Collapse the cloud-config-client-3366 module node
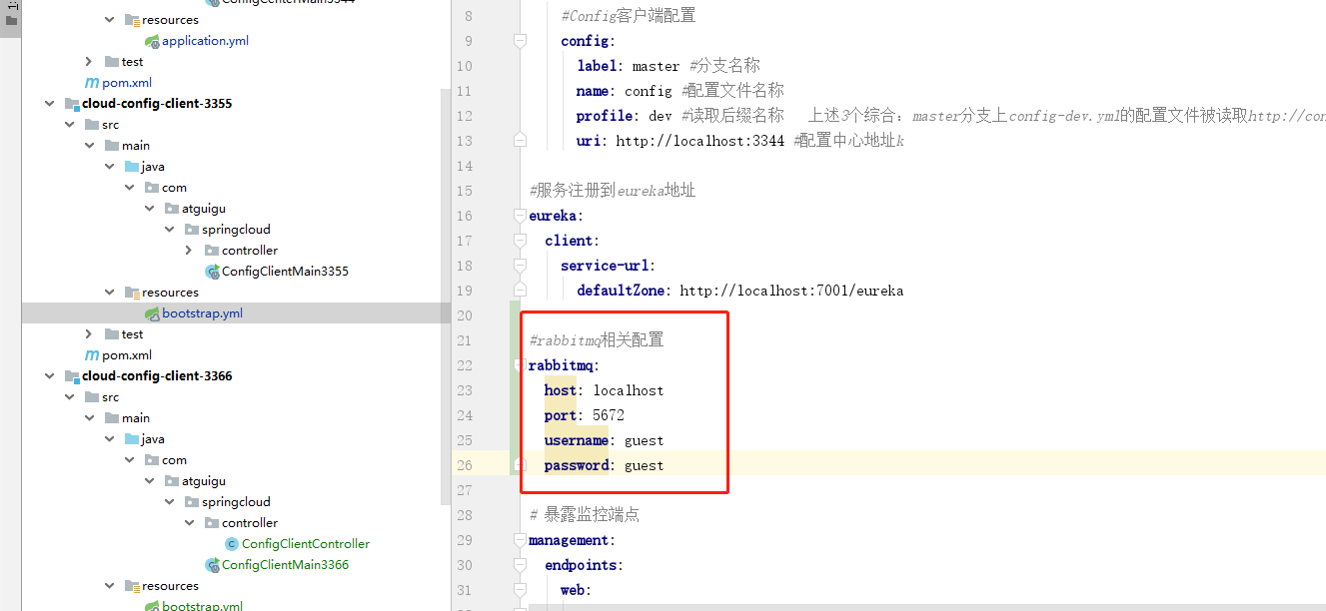1326x611 pixels. 49,376
